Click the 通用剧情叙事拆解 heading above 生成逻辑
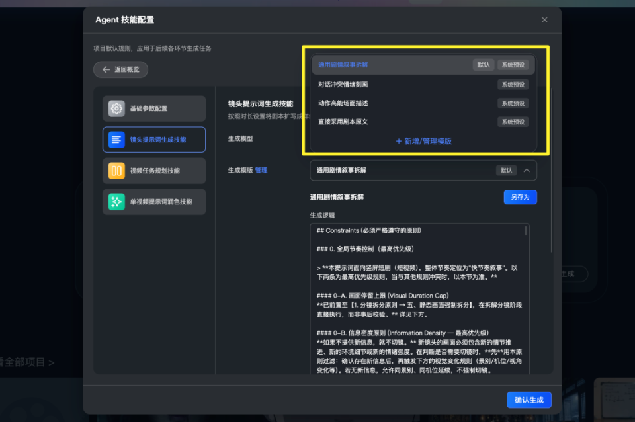Viewport: 635px width, 422px height. pos(337,197)
